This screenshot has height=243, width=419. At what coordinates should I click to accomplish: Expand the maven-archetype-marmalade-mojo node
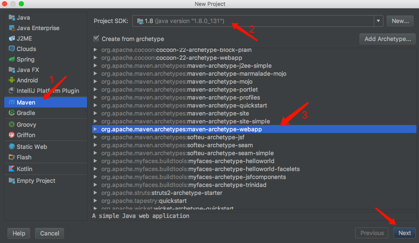click(x=95, y=74)
